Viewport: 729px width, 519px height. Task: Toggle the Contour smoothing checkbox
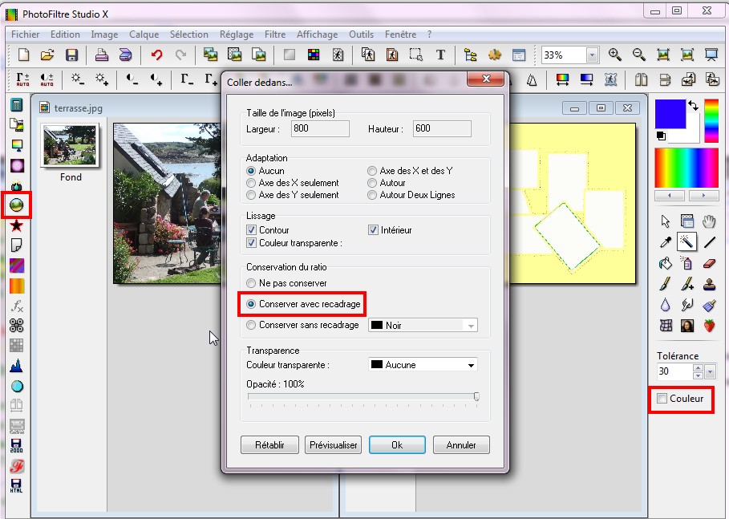point(251,229)
